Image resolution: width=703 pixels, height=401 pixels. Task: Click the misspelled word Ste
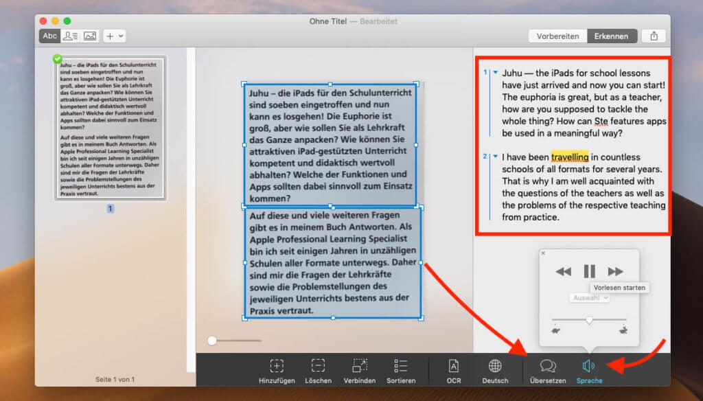[x=601, y=121]
